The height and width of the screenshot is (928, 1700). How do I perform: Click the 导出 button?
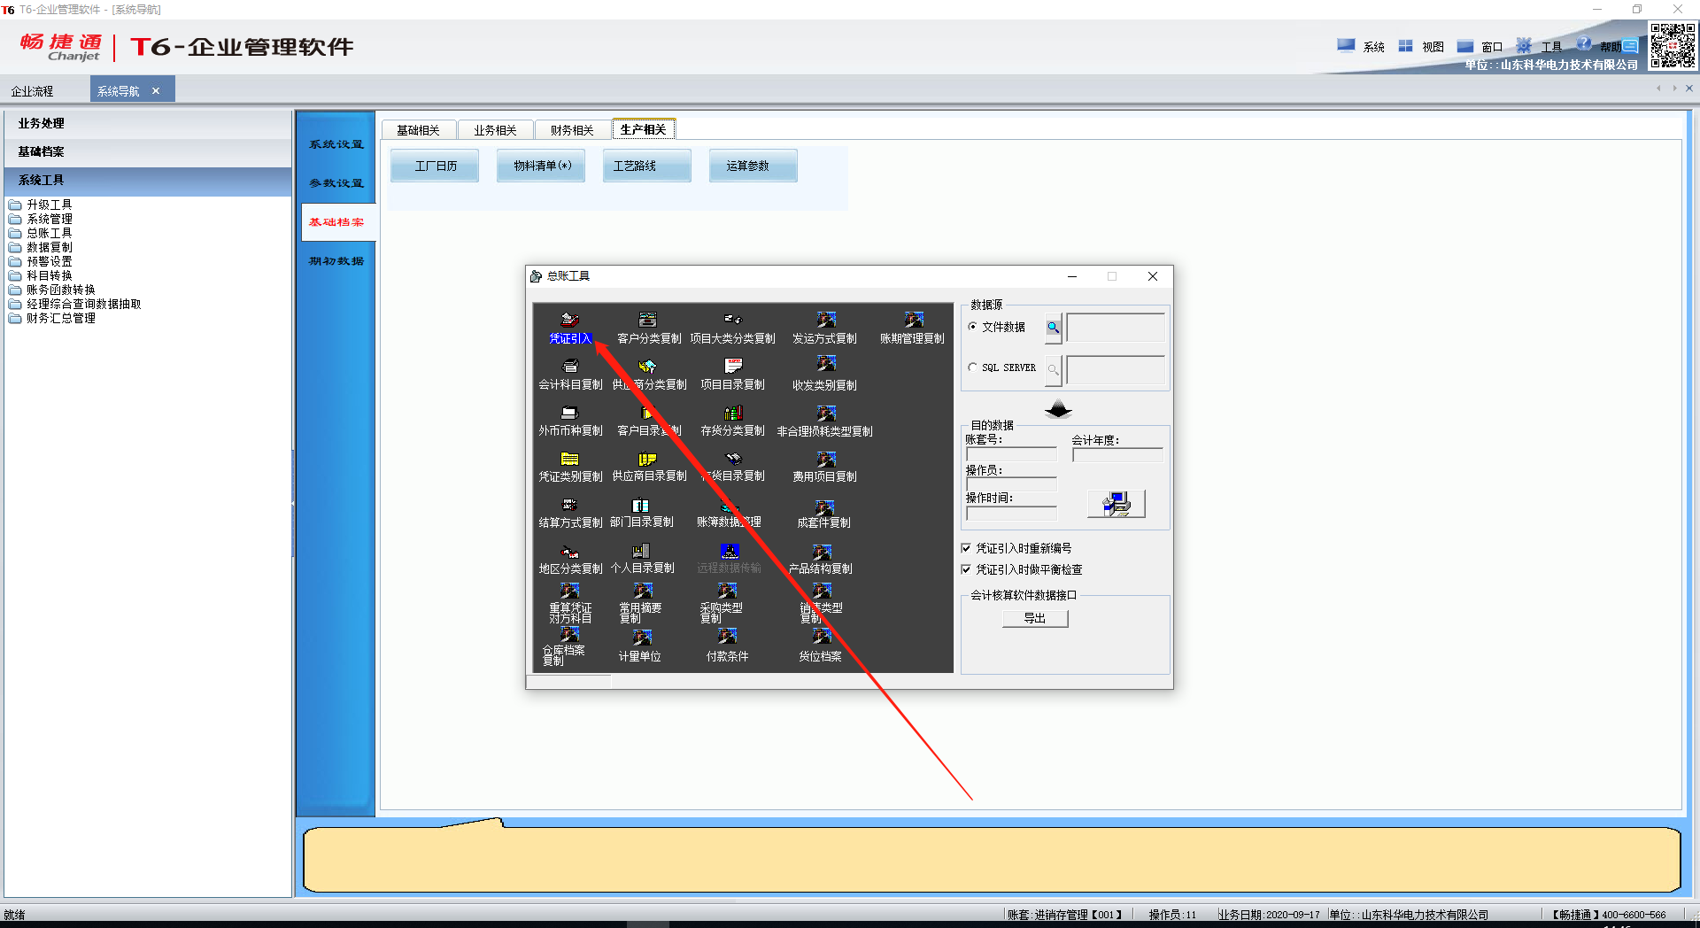click(1035, 618)
